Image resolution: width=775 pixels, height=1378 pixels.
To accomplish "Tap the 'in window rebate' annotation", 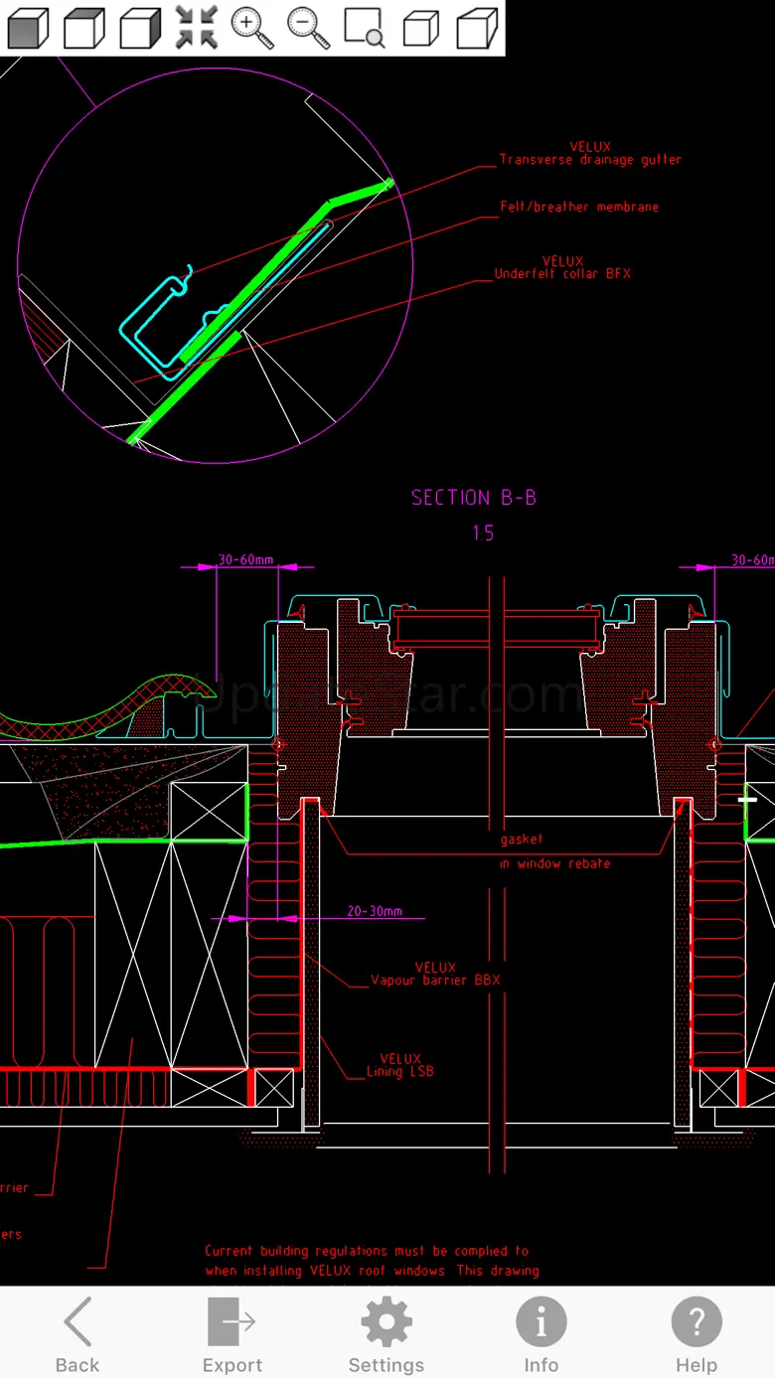I will 554,863.
